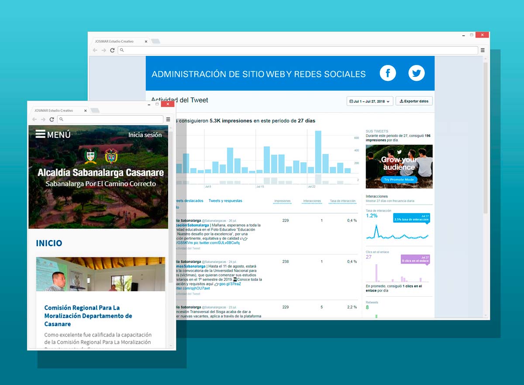
Task: Click the Clics en el enlace label
Action: (x=377, y=252)
